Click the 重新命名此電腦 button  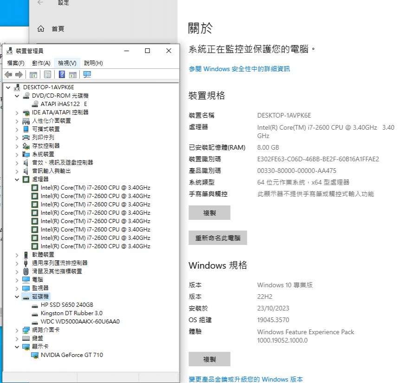218,238
